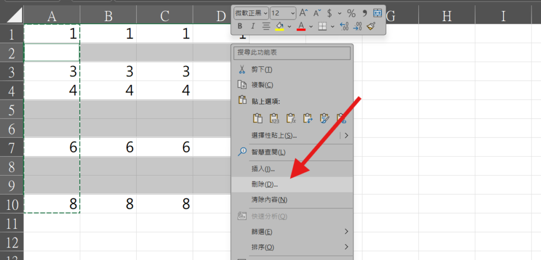Screen dimensions: 541x260
Task: Toggle merge and center cells
Action: click(x=378, y=13)
